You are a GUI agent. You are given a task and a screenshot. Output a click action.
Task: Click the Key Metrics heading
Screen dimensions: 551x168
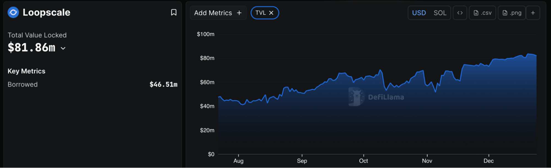click(x=26, y=71)
